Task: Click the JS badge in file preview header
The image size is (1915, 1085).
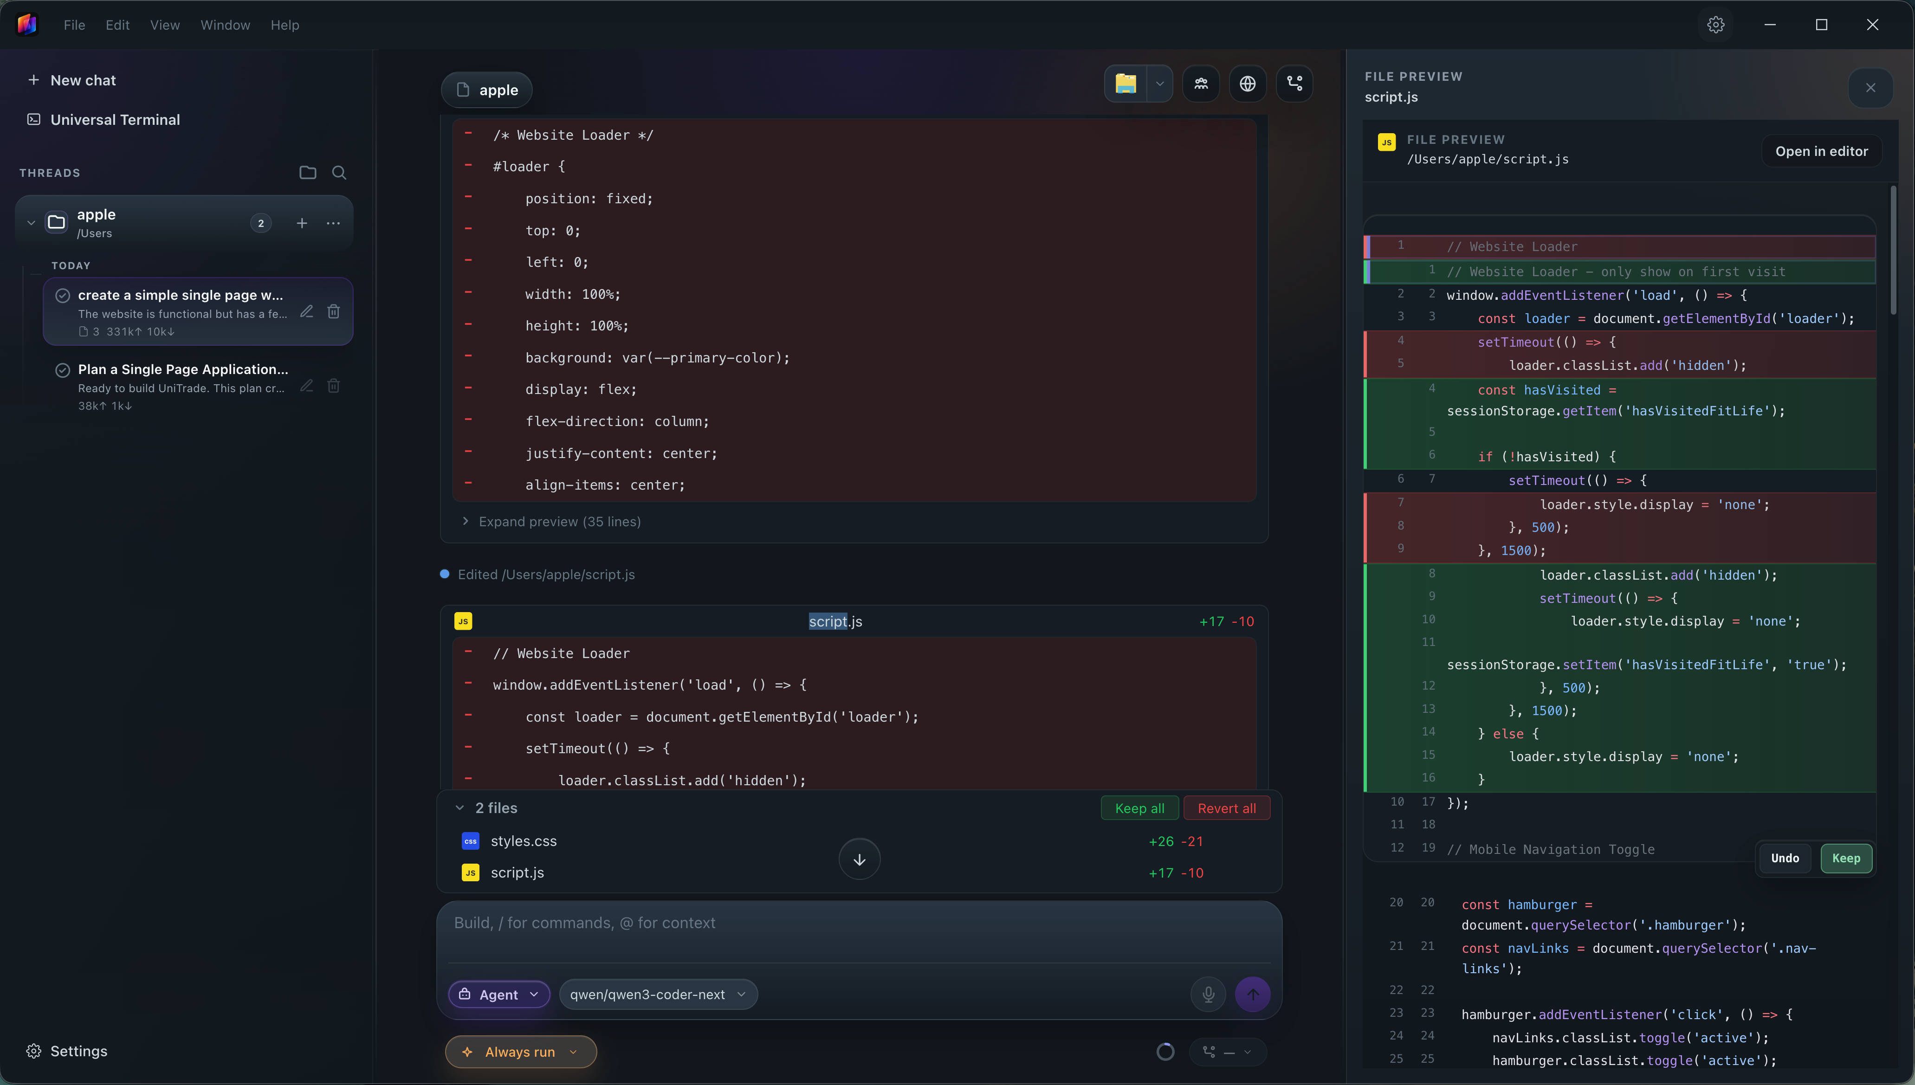Action: (1386, 142)
